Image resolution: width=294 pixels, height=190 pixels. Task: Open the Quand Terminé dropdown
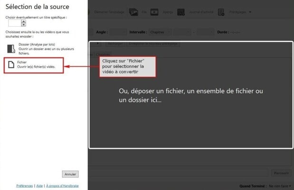click(x=280, y=186)
